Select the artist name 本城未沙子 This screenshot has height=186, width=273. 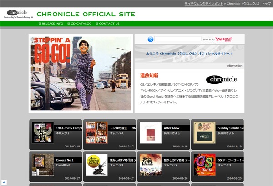(63, 133)
